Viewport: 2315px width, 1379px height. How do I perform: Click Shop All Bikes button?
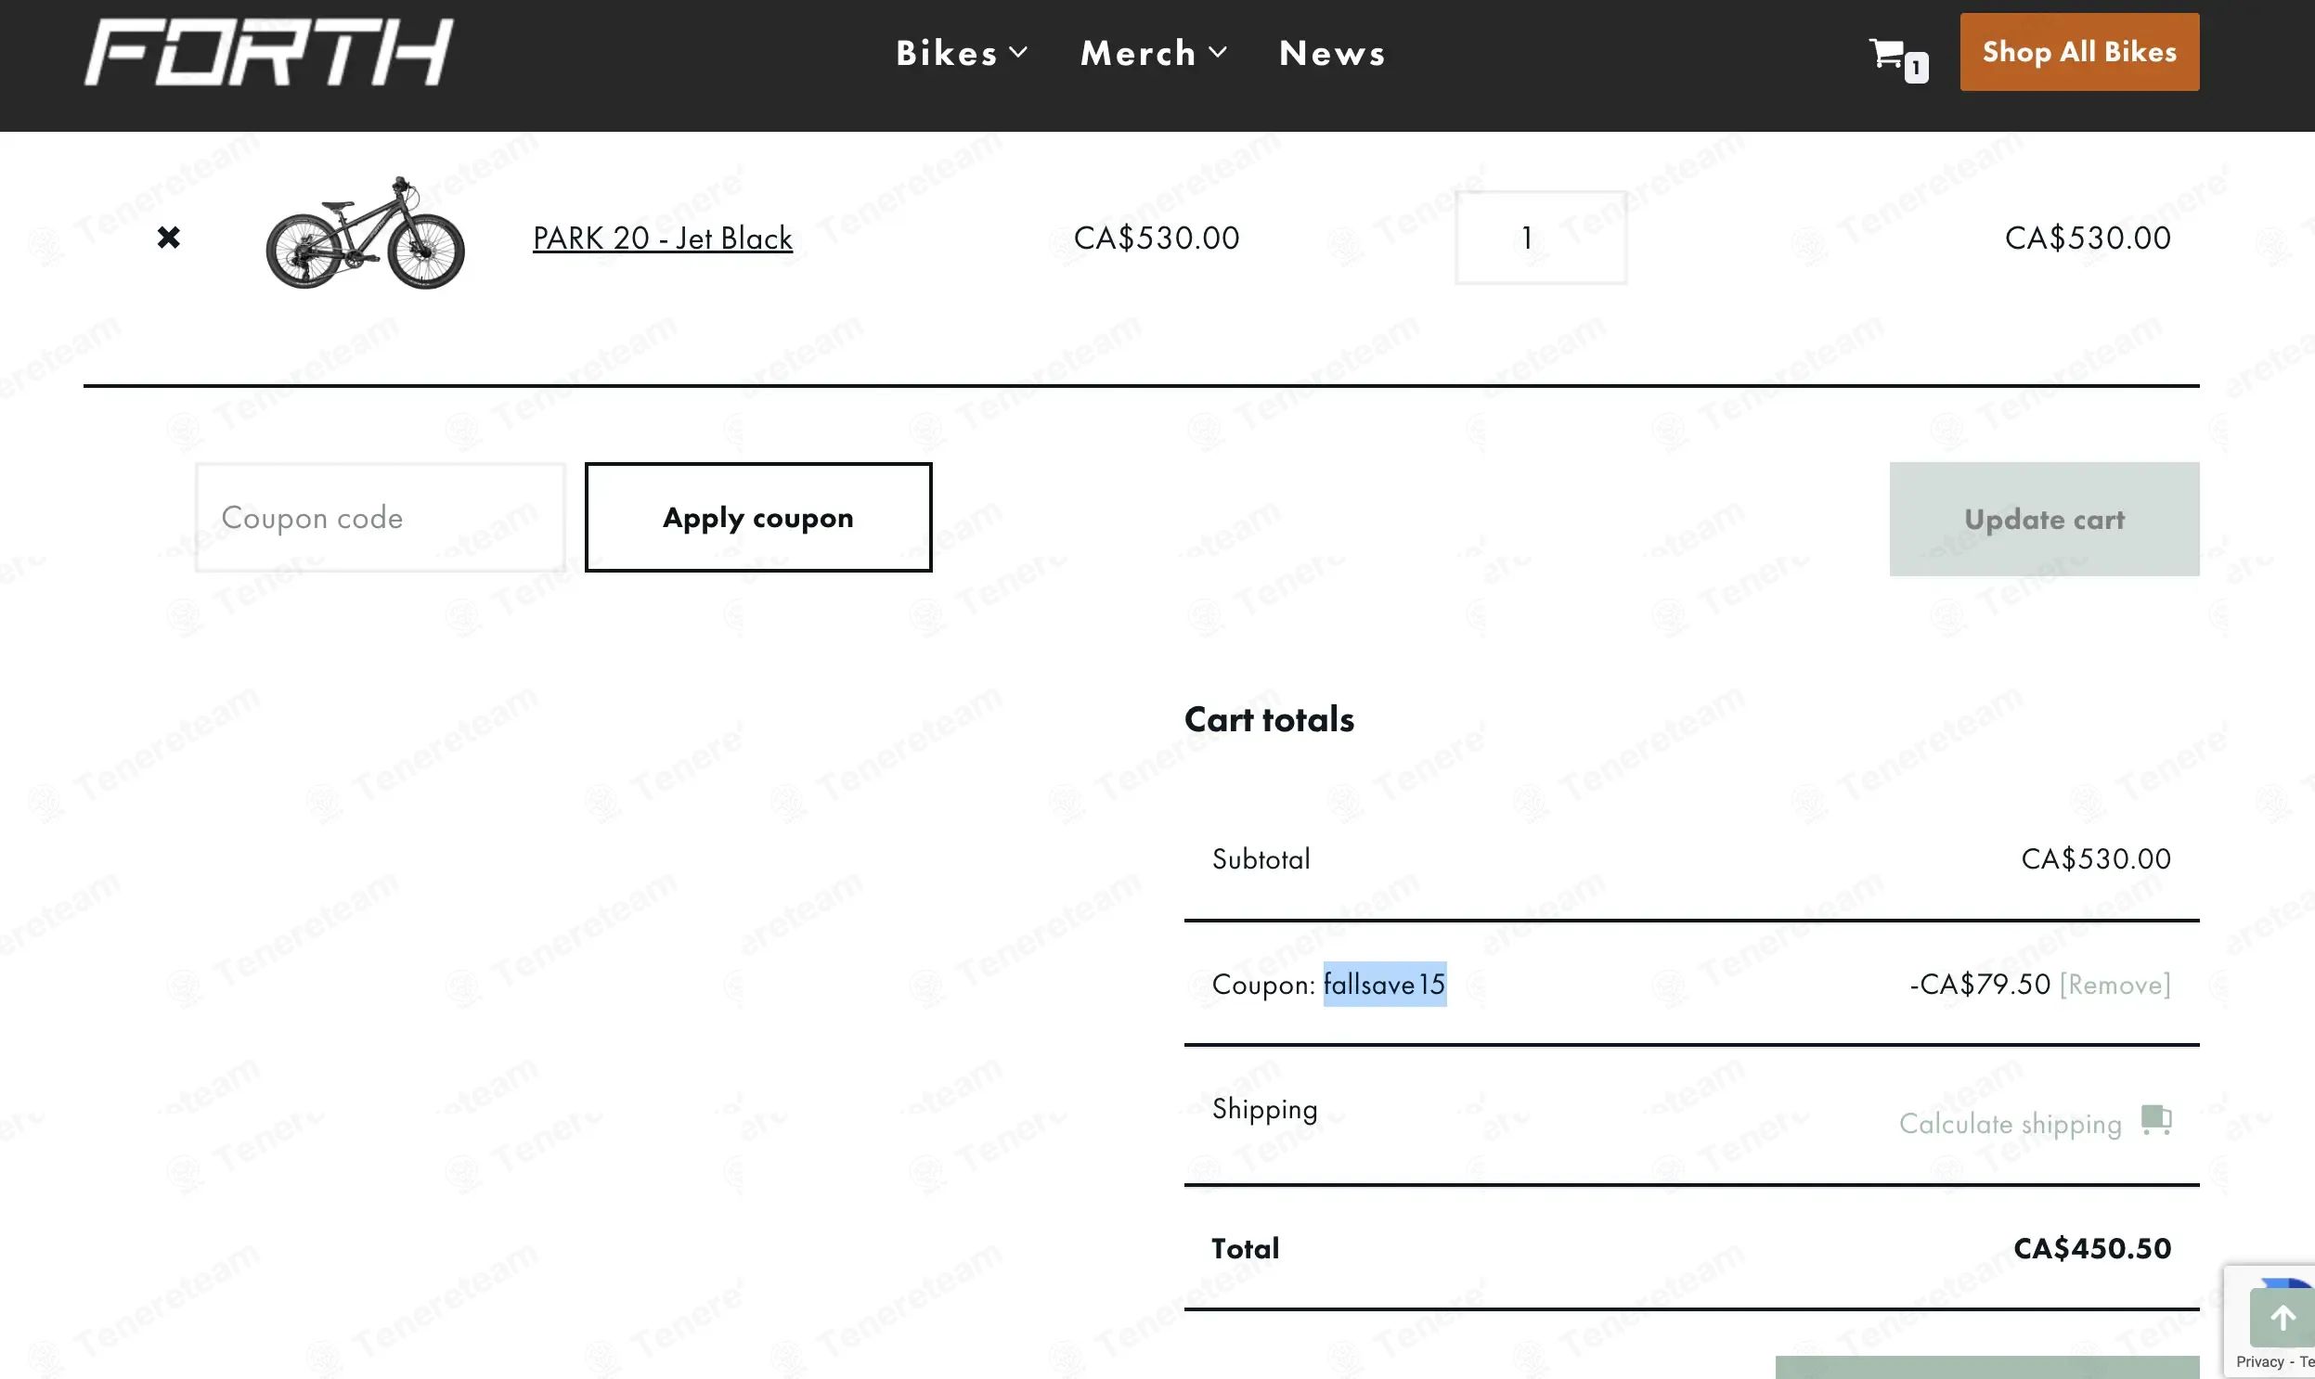coord(2079,52)
